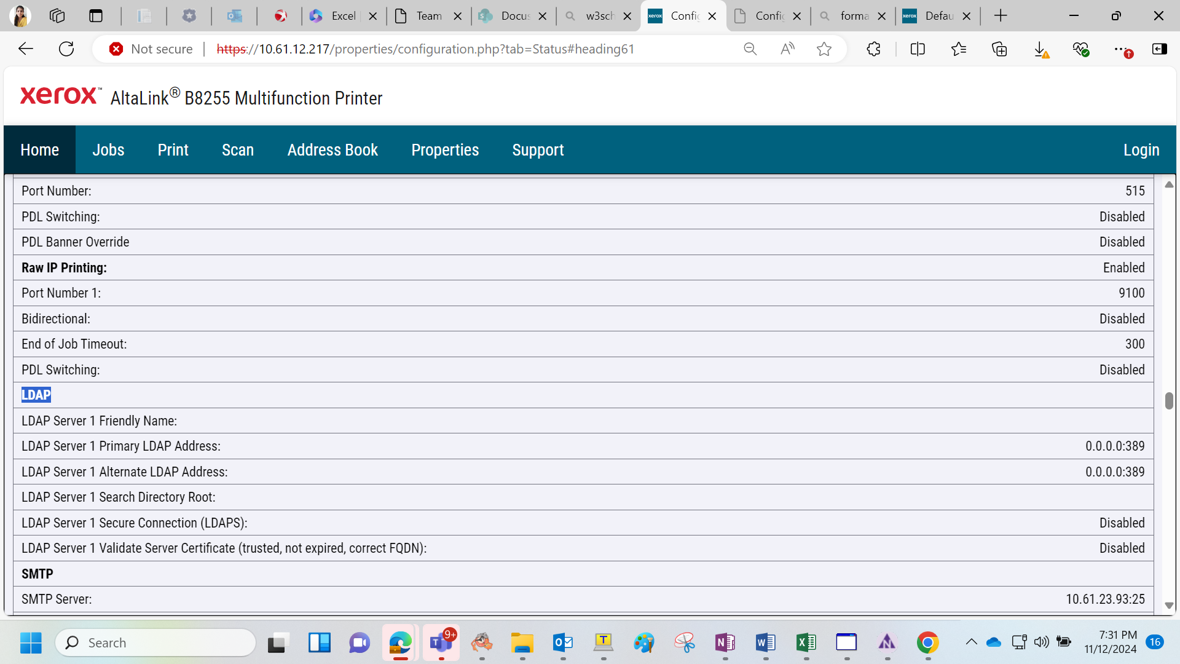Click the zoom magnifier in address bar
The height and width of the screenshot is (664, 1180).
750,49
